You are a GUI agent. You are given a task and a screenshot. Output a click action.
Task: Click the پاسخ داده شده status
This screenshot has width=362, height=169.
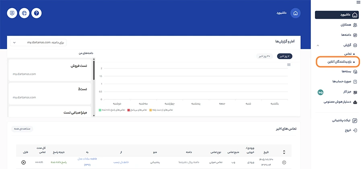[59, 162]
